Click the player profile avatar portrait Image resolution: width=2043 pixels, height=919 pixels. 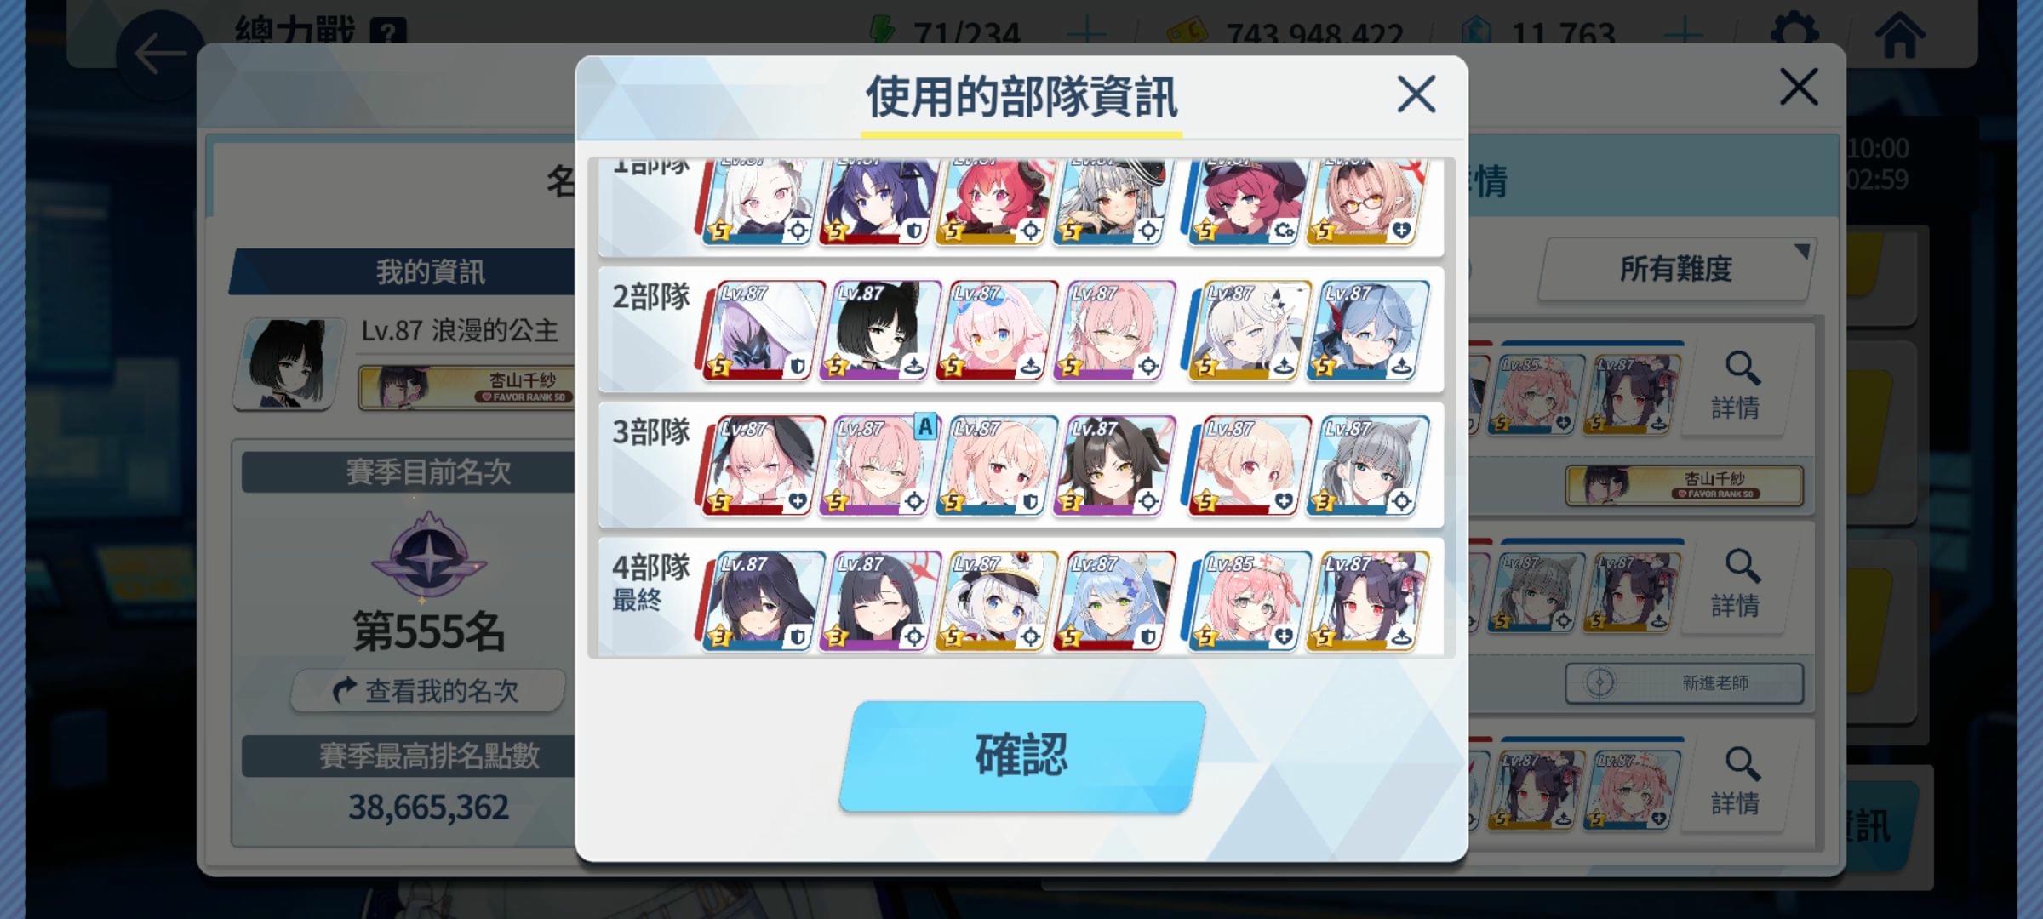[x=289, y=363]
